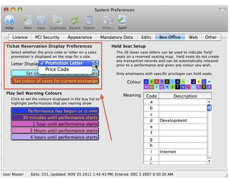The image size is (230, 178).
Task: Click 4 hours until performance starts colour
Action: pyautogui.click(x=55, y=137)
